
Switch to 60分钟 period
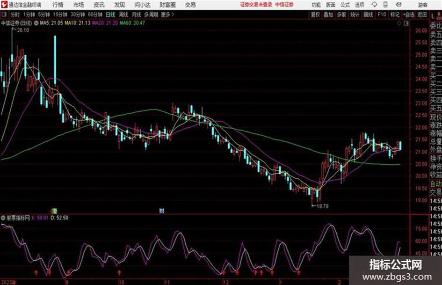tap(95, 15)
